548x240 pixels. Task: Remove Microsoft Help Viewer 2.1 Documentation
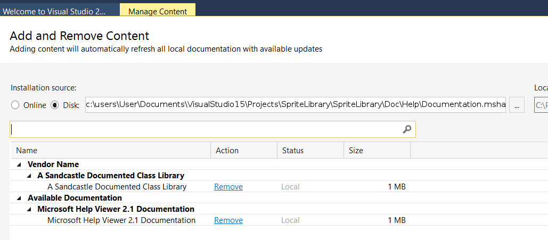coord(228,220)
